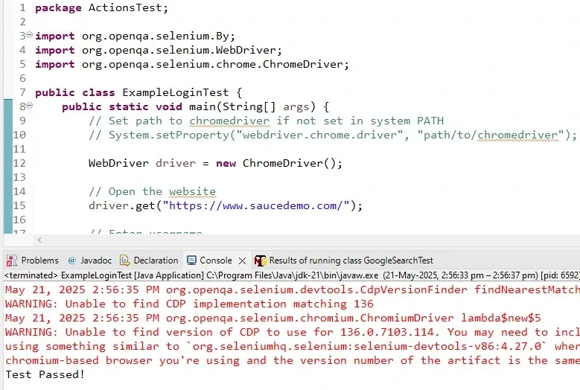This screenshot has height=390, width=580.
Task: Click 'WARNING: Unable to find CDP implementation' line
Action: point(189,304)
